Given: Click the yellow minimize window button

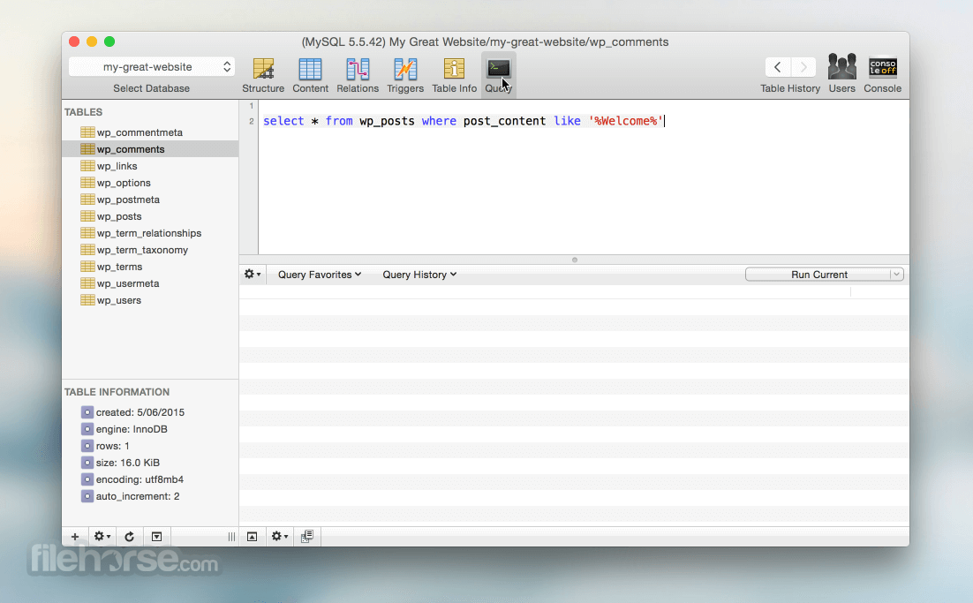Looking at the screenshot, I should (x=92, y=41).
